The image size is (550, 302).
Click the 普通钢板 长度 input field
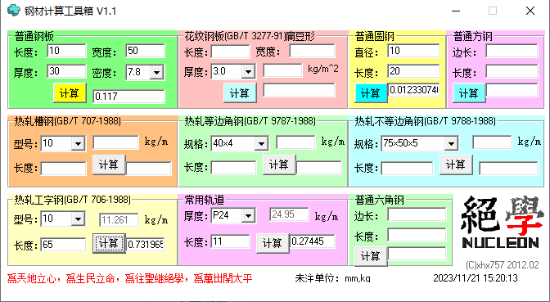(66, 51)
